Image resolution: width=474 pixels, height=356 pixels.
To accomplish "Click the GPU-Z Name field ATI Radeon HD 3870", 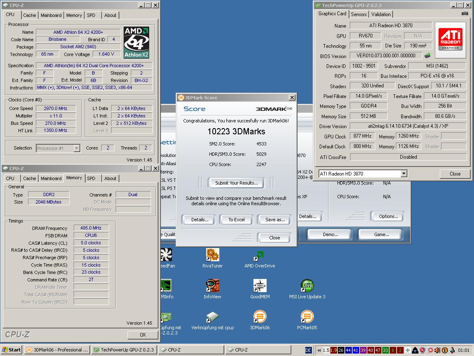I will (391, 26).
